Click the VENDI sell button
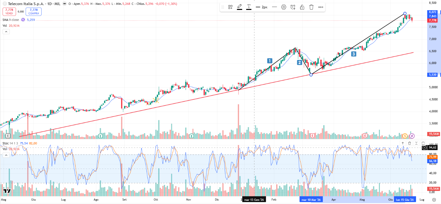 click(x=10, y=12)
